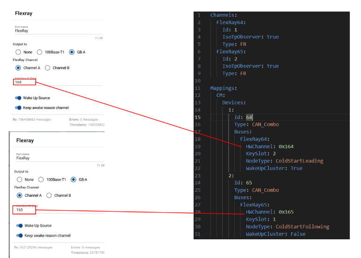This screenshot has width=361, height=258.
Task: Place cursor on the Id: 64 line
Action: [249, 117]
